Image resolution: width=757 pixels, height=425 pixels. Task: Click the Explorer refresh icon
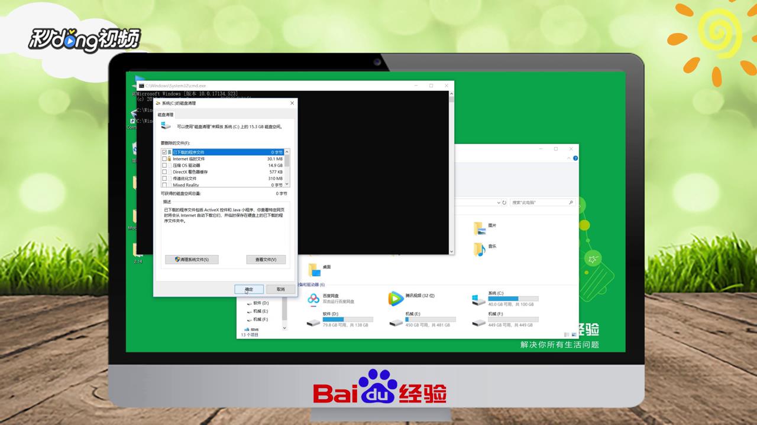[x=504, y=202]
